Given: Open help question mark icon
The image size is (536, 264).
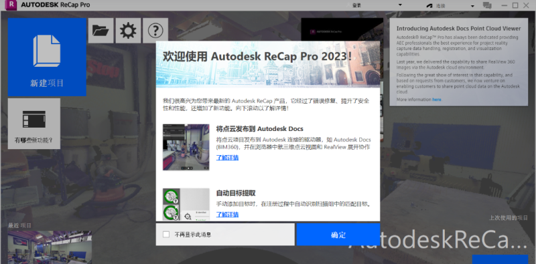Looking at the screenshot, I should point(155,31).
